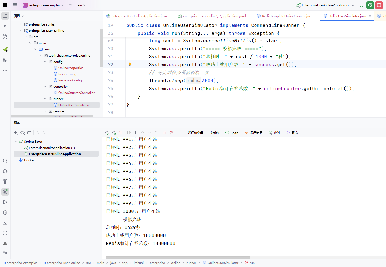The width and height of the screenshot is (386, 267).
Task: Switch to the Bean tab
Action: pyautogui.click(x=232, y=133)
